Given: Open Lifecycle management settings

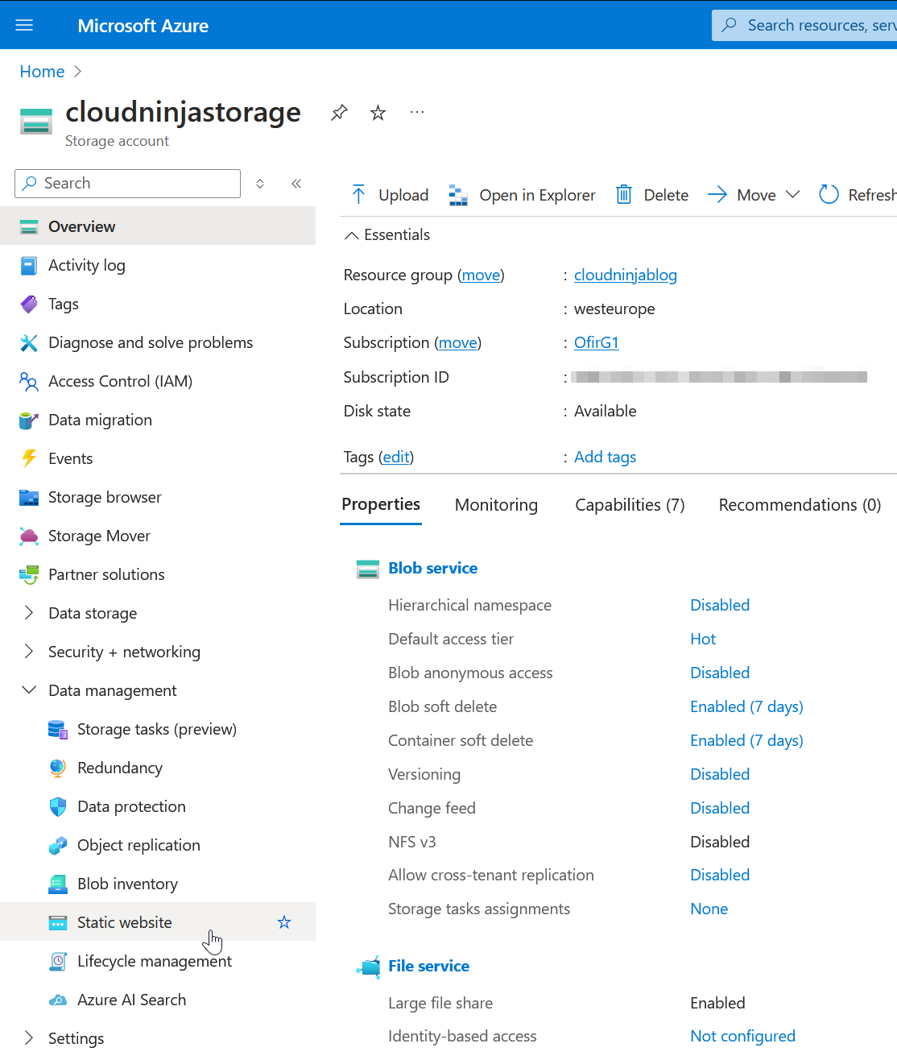Looking at the screenshot, I should 154,961.
